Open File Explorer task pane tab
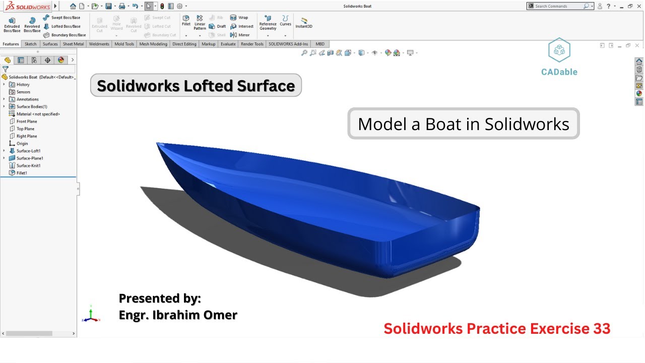The image size is (645, 363). pyautogui.click(x=639, y=78)
